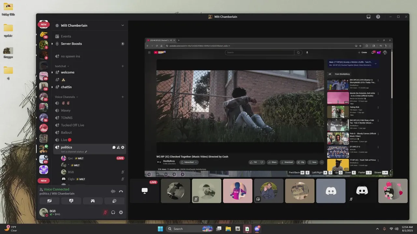
Task: Click the Server Boosts row
Action: pyautogui.click(x=90, y=44)
